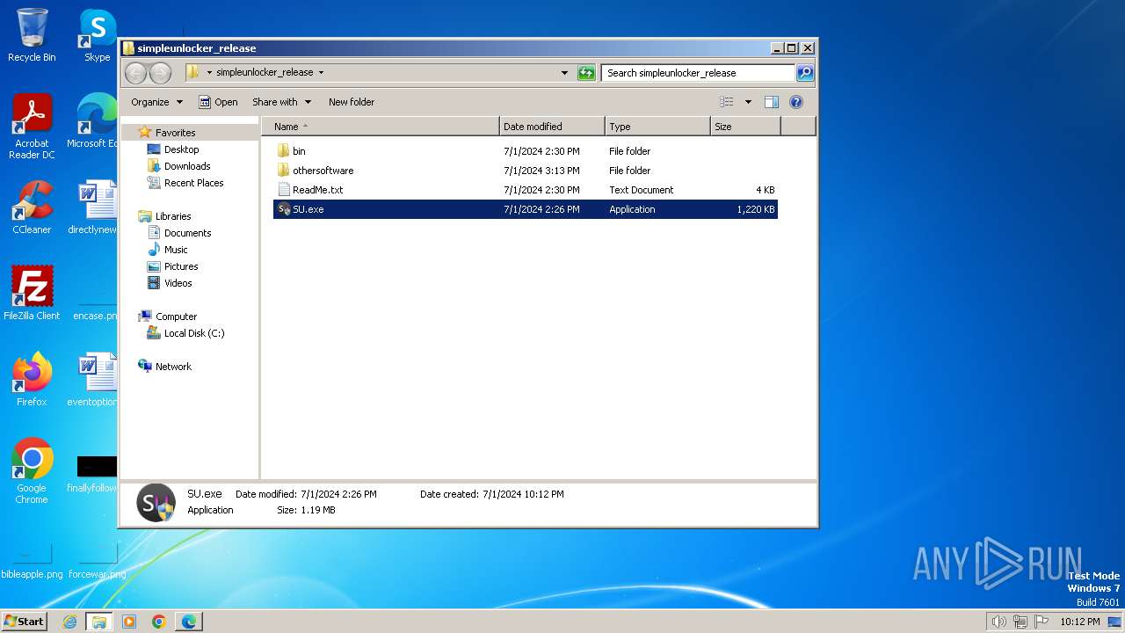This screenshot has height=633, width=1125.
Task: Click in the Search simpleunlocker_release field
Action: [698, 73]
